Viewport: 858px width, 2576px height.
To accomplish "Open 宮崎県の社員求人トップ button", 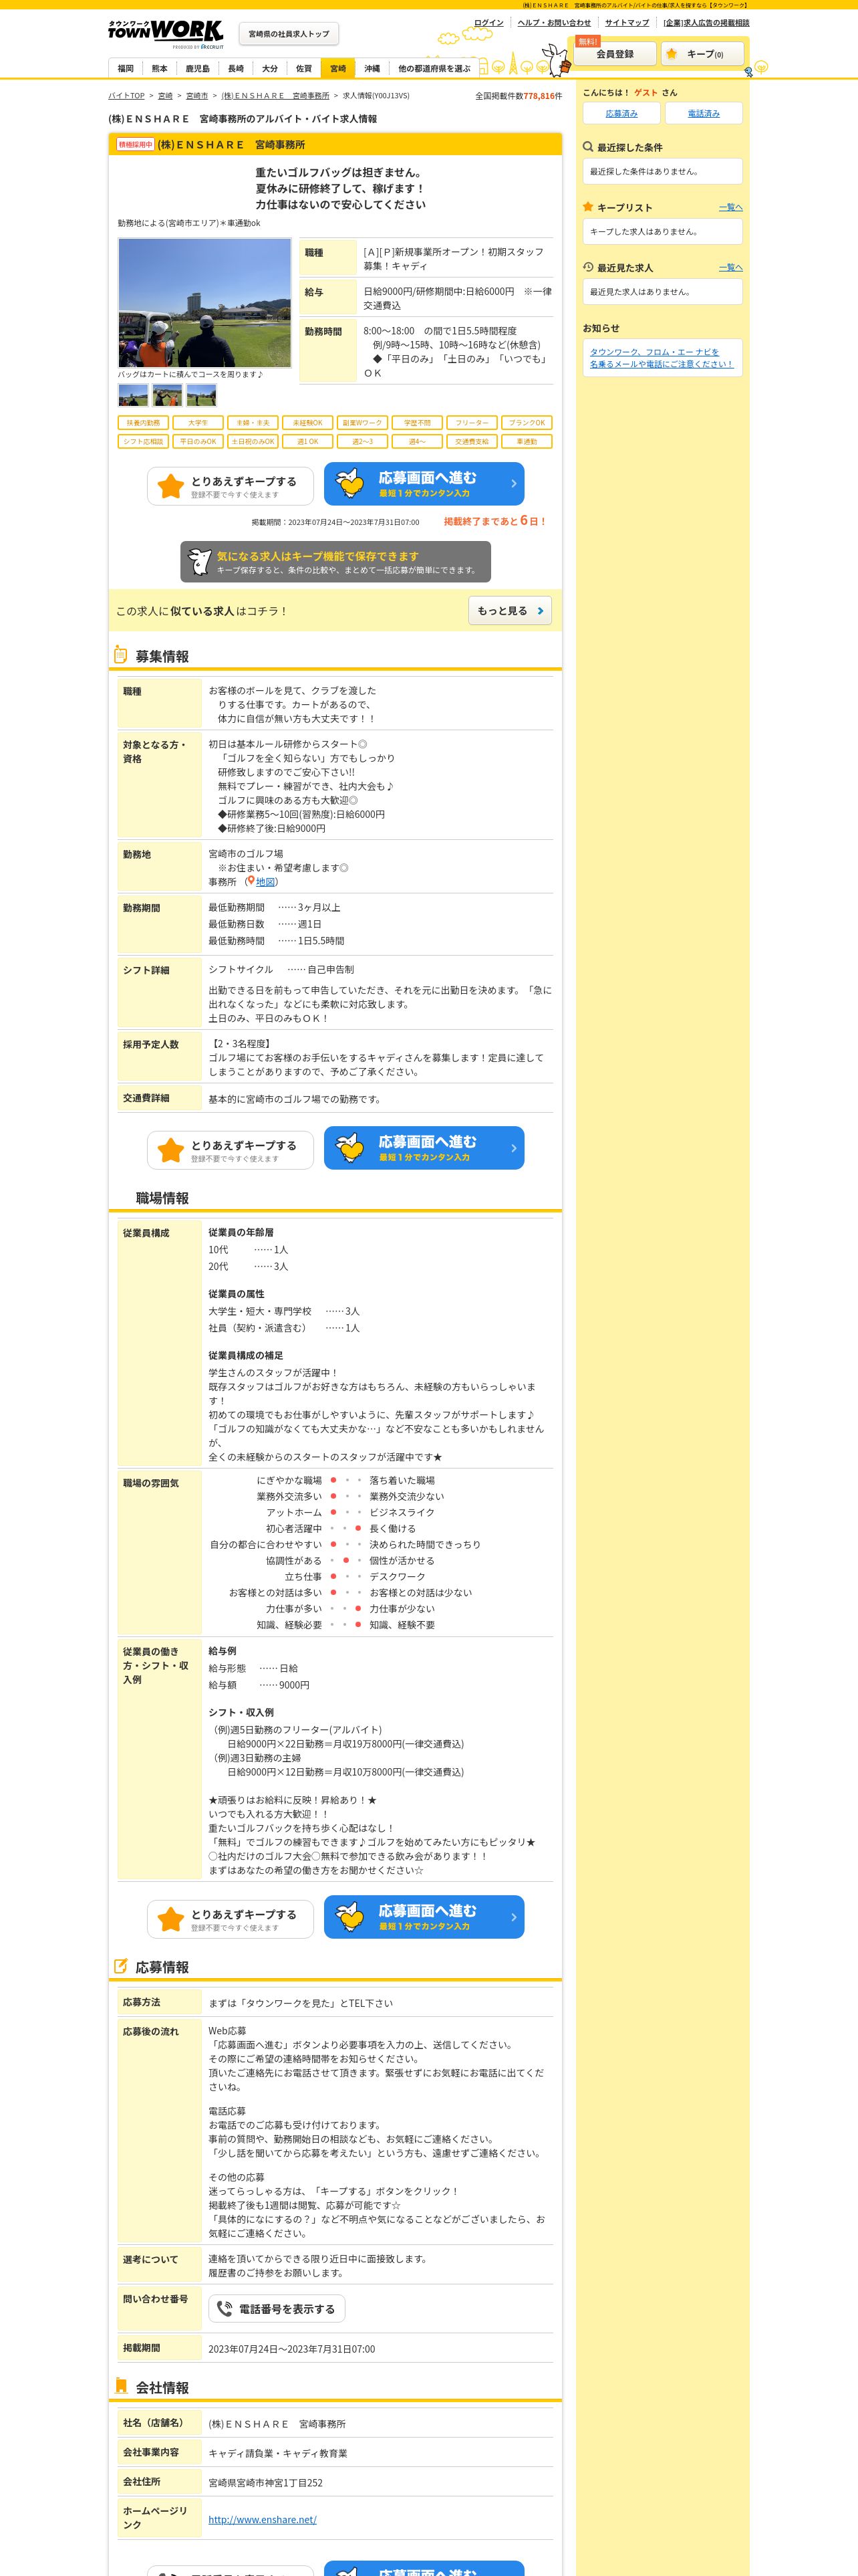I will click(289, 34).
